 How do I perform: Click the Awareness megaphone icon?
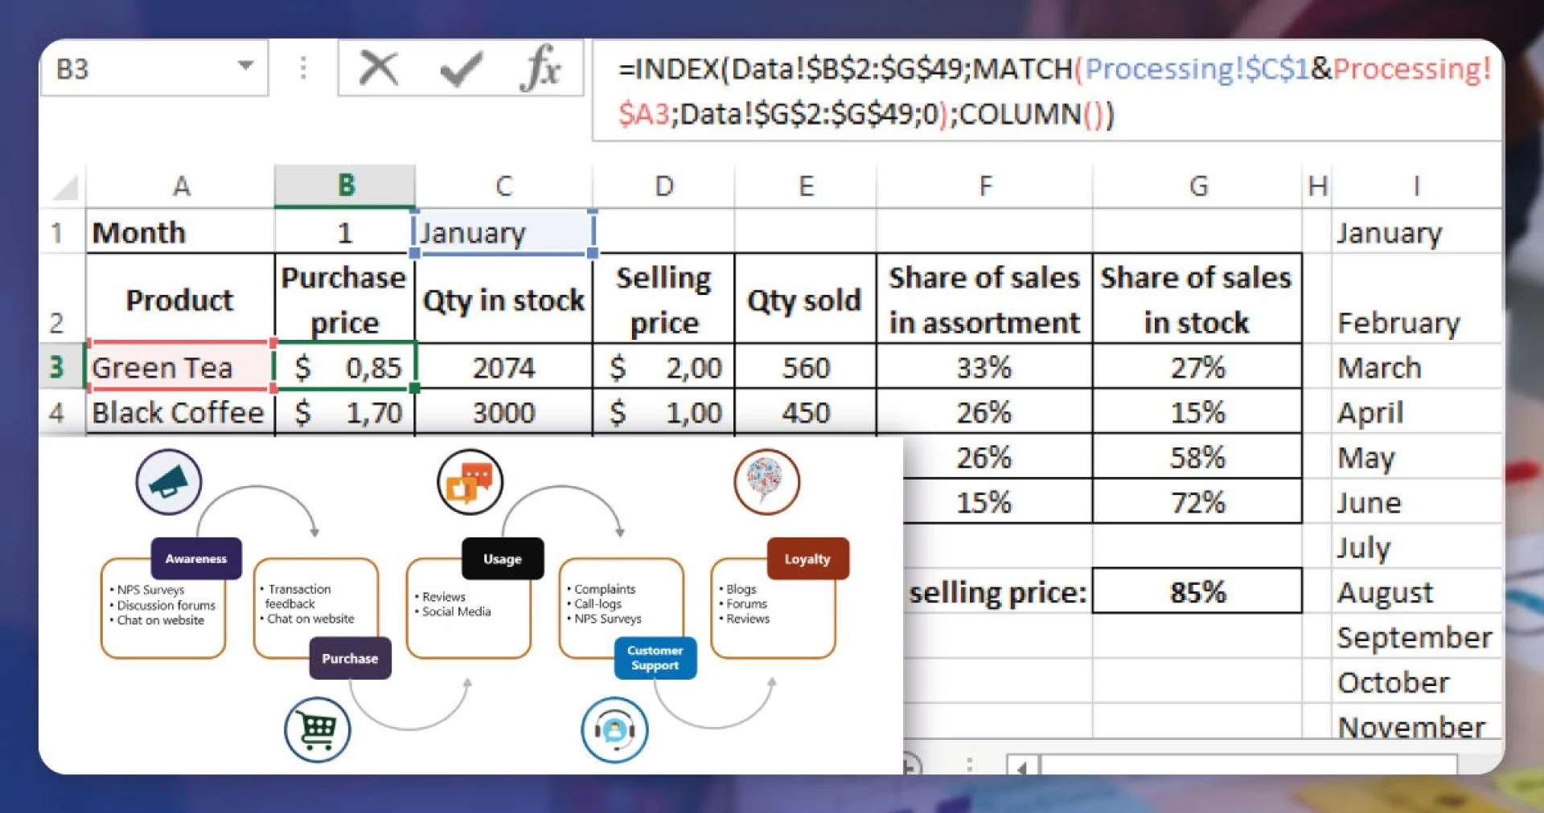(x=167, y=480)
